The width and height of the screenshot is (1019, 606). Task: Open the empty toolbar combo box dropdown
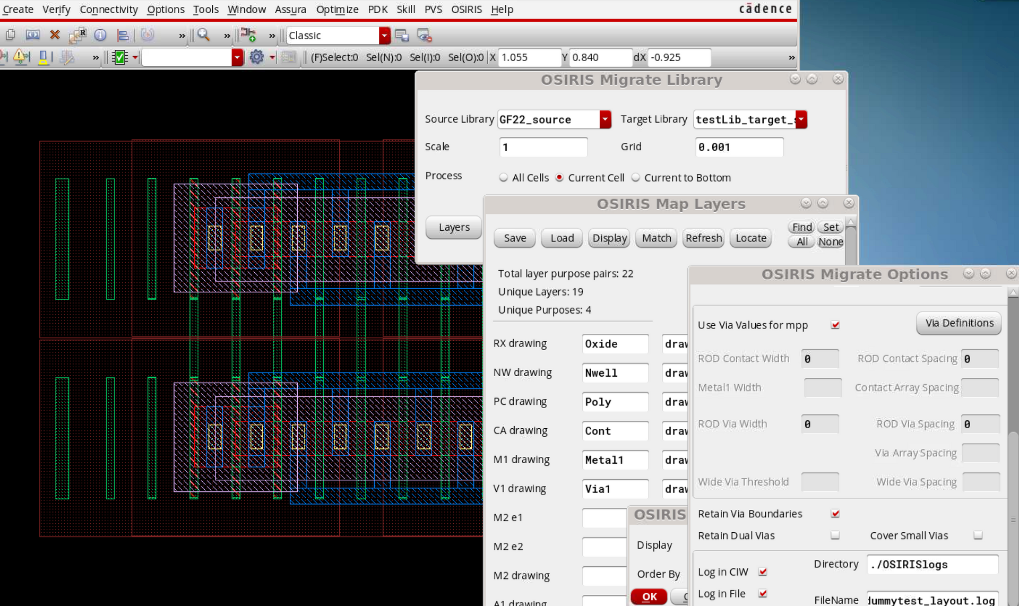237,57
